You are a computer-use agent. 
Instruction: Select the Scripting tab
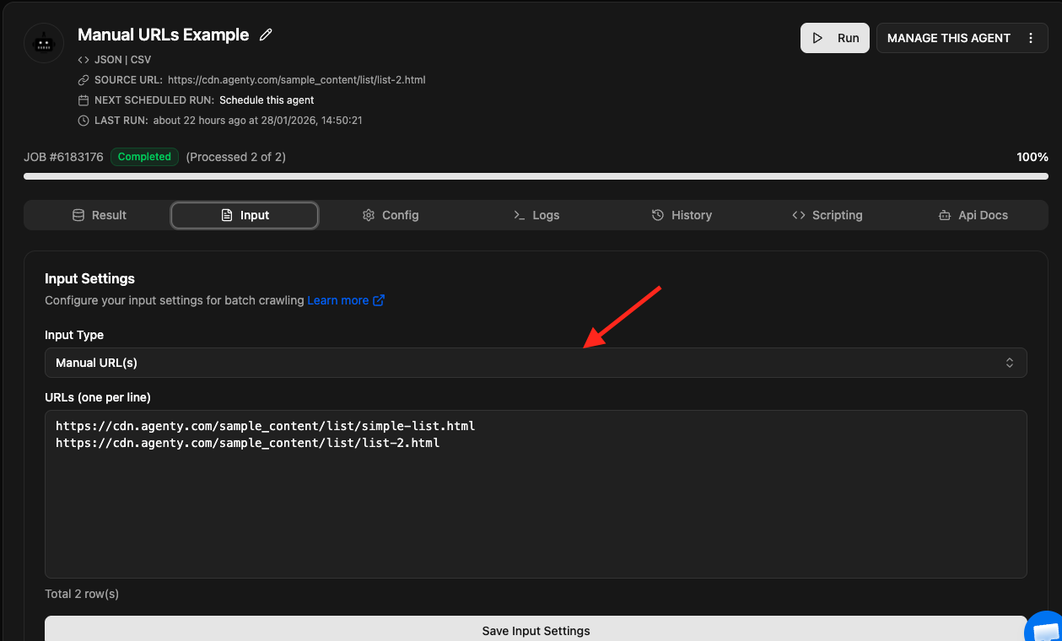coord(827,215)
